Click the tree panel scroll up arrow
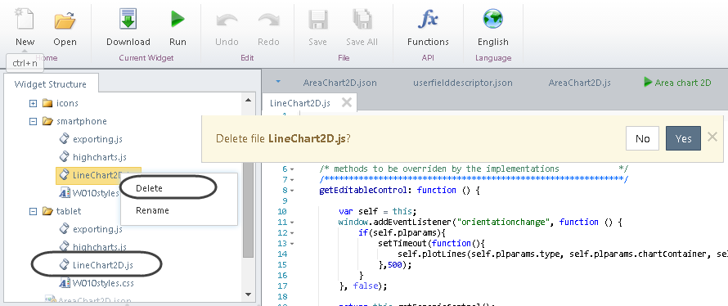 [x=249, y=100]
